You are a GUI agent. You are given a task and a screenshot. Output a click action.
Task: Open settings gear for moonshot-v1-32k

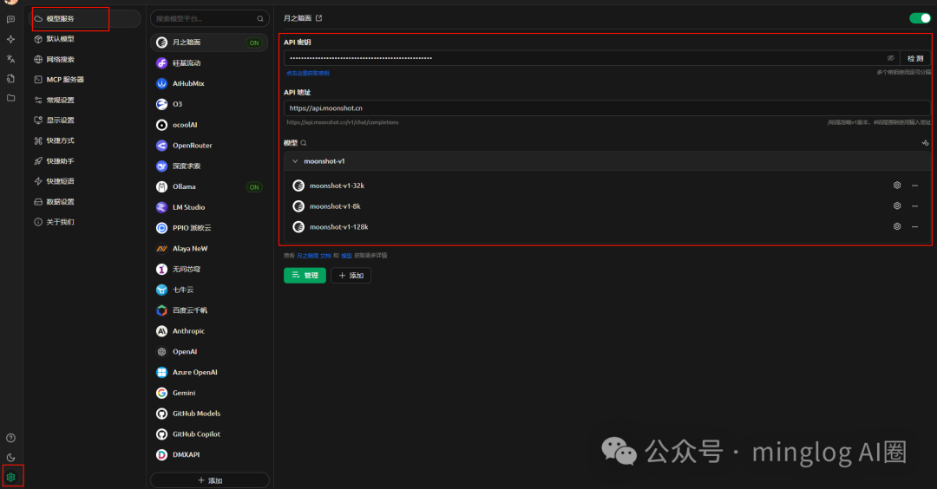pos(897,185)
